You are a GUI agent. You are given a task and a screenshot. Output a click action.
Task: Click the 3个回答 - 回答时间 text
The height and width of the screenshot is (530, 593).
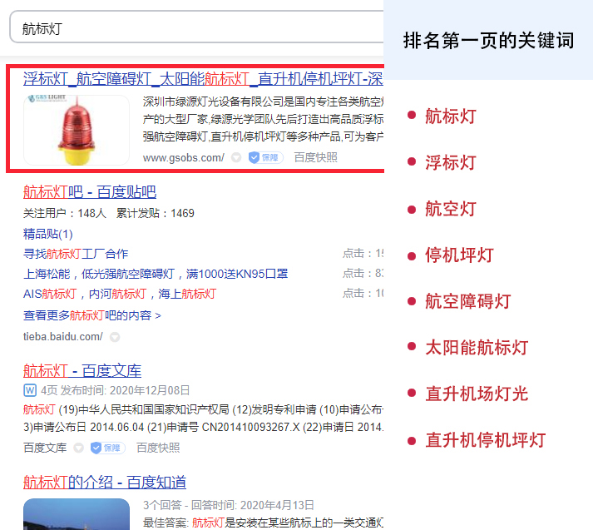(229, 505)
